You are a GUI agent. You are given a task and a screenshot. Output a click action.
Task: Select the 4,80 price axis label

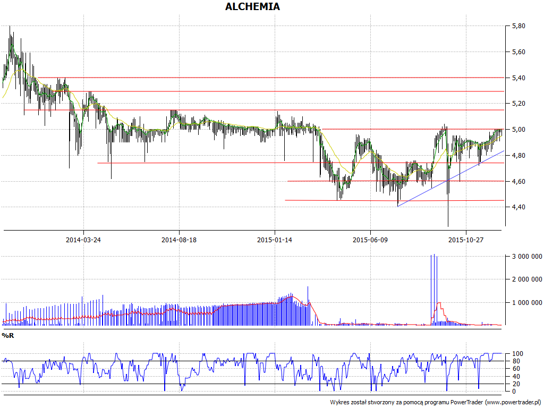518,156
